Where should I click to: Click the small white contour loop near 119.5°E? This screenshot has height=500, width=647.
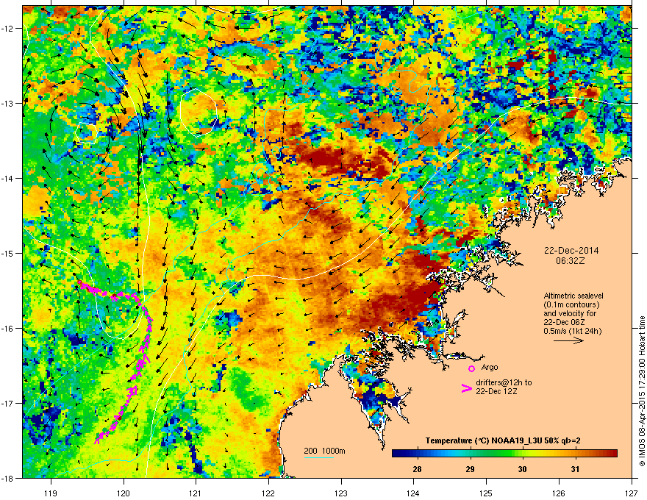86,132
